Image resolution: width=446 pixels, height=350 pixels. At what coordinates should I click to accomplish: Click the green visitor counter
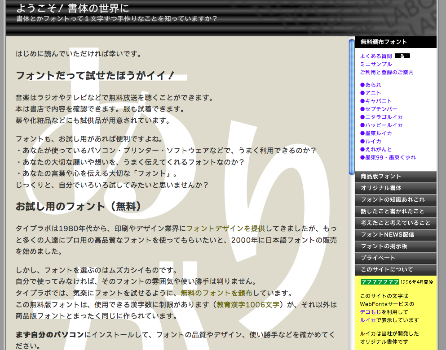(380, 282)
